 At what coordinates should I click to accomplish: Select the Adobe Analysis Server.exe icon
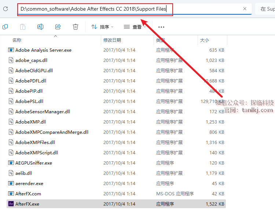click(11, 50)
